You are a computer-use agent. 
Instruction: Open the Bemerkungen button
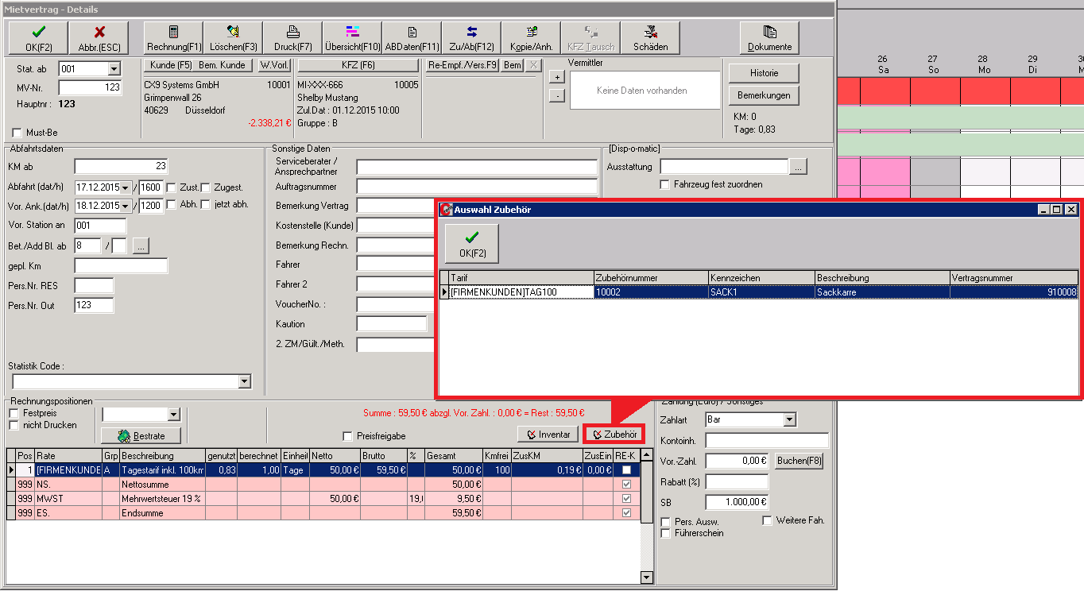[764, 95]
